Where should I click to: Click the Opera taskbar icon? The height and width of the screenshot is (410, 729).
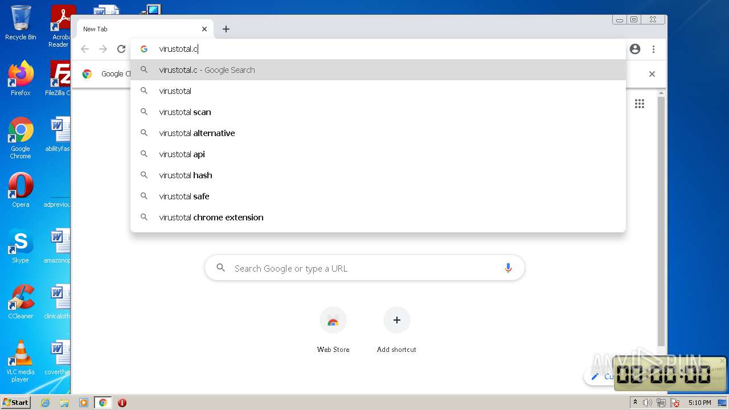[x=122, y=403]
